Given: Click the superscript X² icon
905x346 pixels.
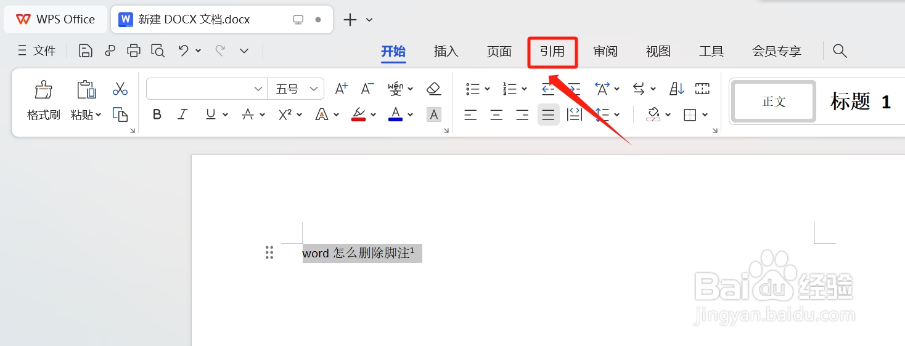Looking at the screenshot, I should [x=285, y=115].
